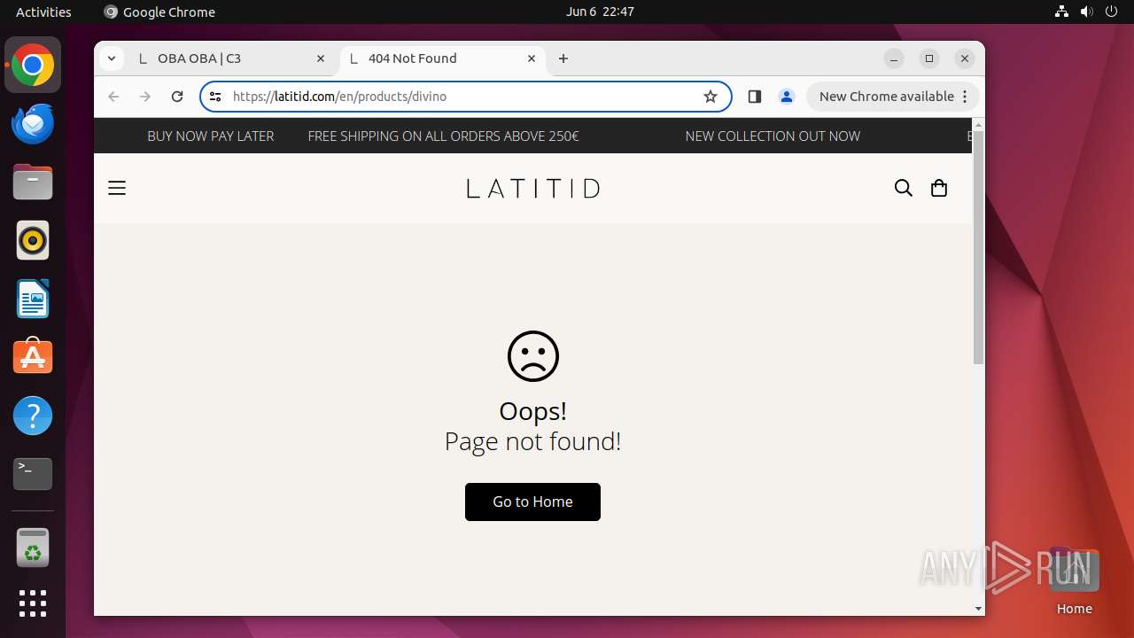This screenshot has width=1134, height=638.
Task: Open network status indicator
Action: tap(1062, 12)
